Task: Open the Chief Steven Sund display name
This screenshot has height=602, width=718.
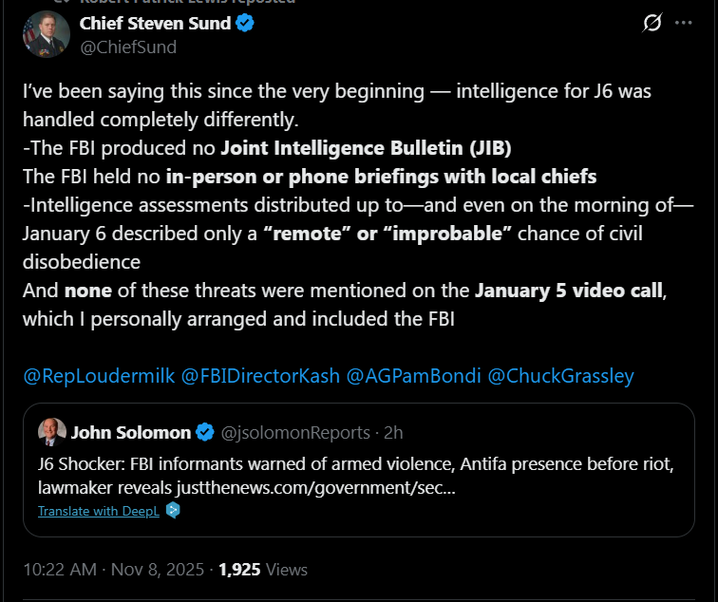Action: pyautogui.click(x=155, y=24)
